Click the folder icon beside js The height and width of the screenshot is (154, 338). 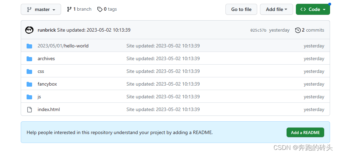[29, 97]
